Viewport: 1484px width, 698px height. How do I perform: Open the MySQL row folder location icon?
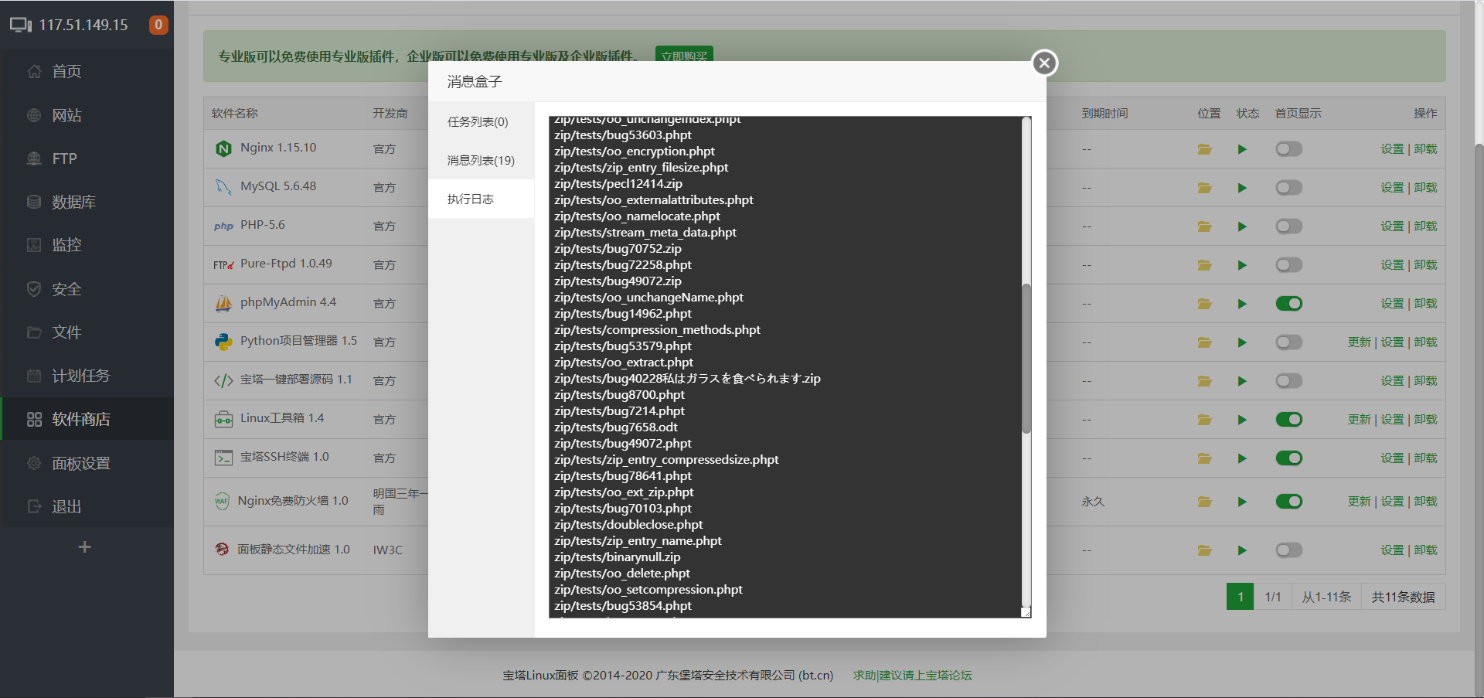(x=1204, y=188)
